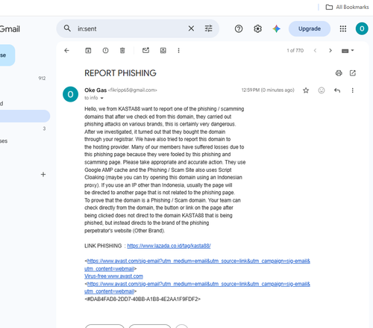
Task: Open the Gemini sparkle icon
Action: coord(276,29)
